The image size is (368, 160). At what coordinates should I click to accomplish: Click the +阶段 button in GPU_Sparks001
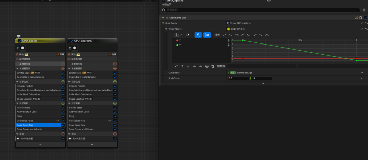(x=112, y=54)
